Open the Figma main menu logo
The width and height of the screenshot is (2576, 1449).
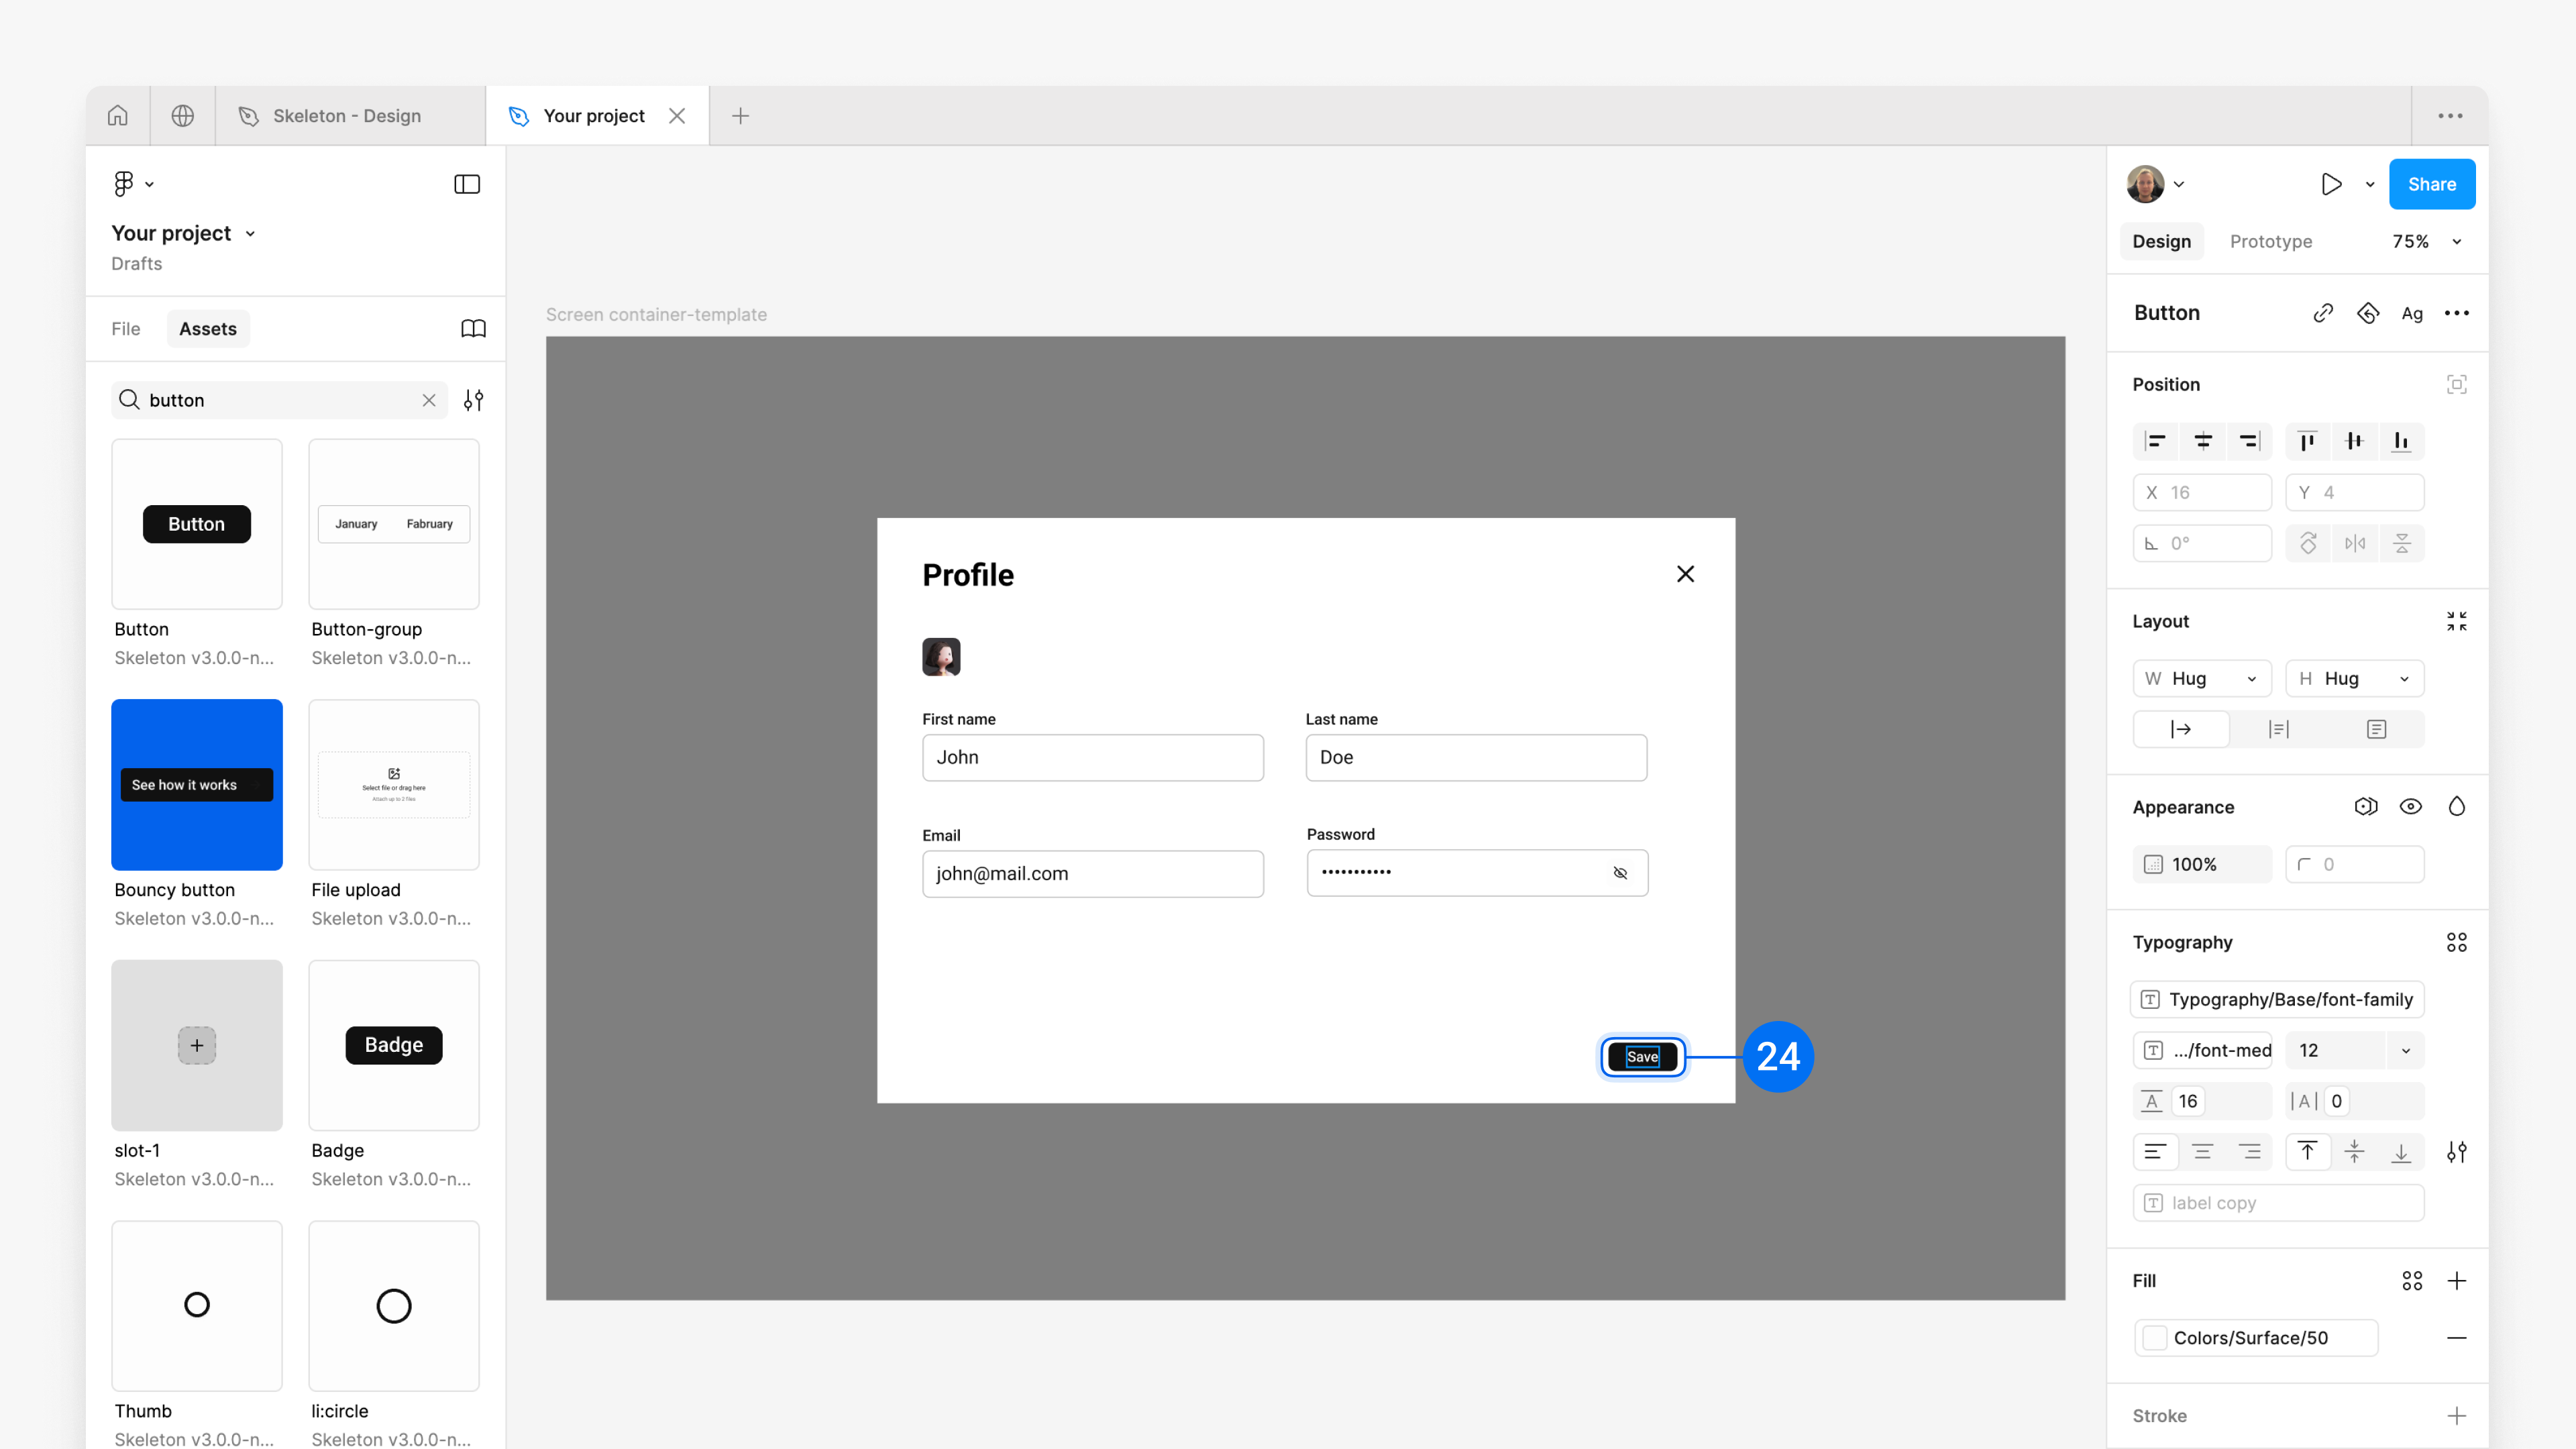pyautogui.click(x=124, y=184)
